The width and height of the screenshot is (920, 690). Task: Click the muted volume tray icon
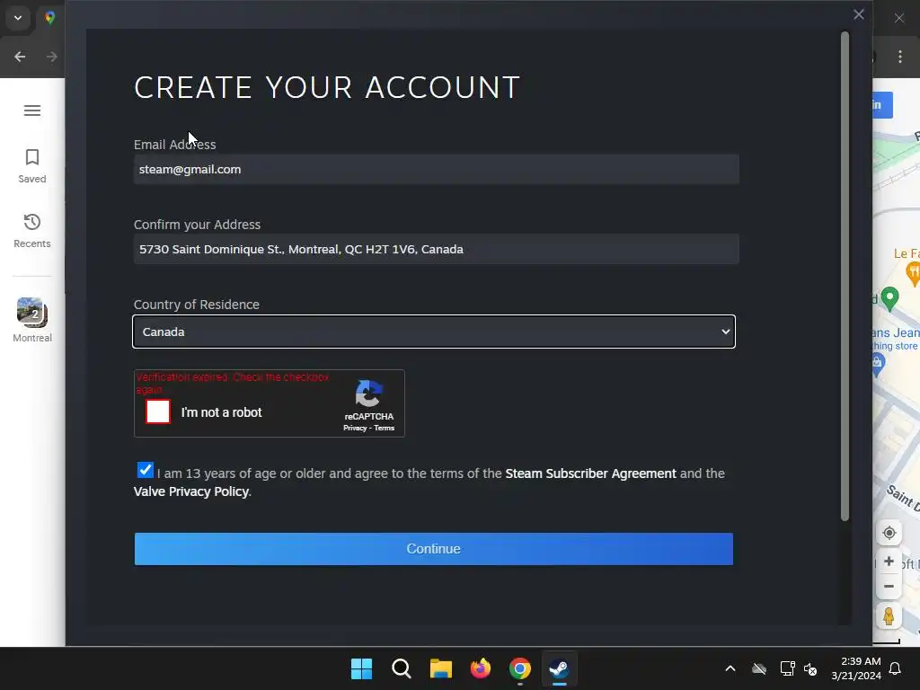[x=810, y=668]
